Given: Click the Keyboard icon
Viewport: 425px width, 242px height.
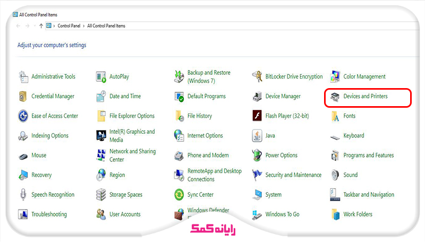Looking at the screenshot, I should 335,137.
